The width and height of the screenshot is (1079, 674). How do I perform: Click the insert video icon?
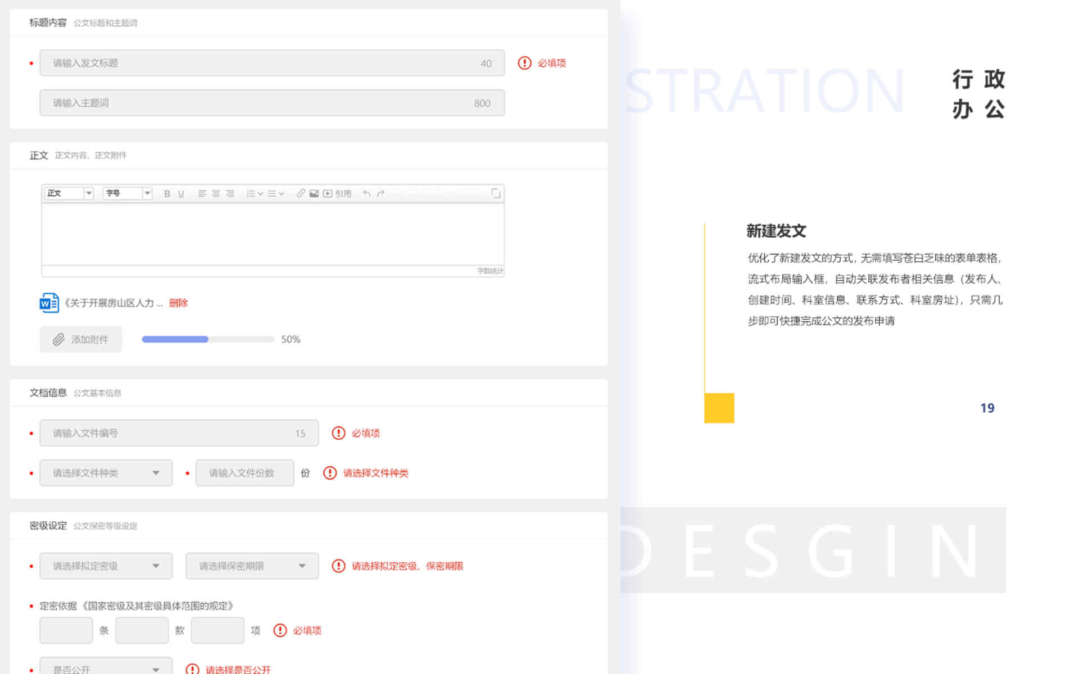coord(328,194)
